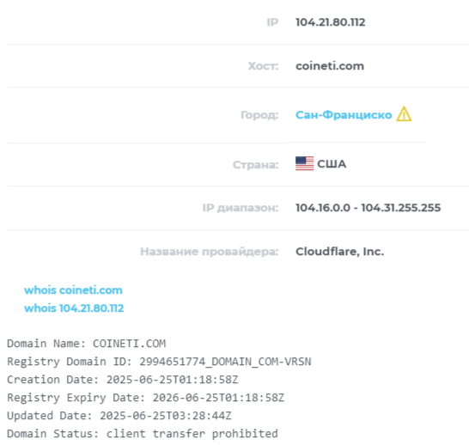
Task: Click the Страна: label
Action: tap(256, 164)
